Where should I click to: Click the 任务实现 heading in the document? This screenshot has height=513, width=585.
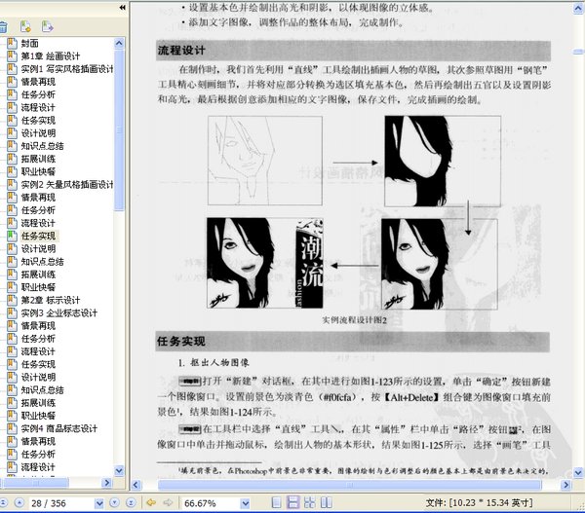coord(181,342)
